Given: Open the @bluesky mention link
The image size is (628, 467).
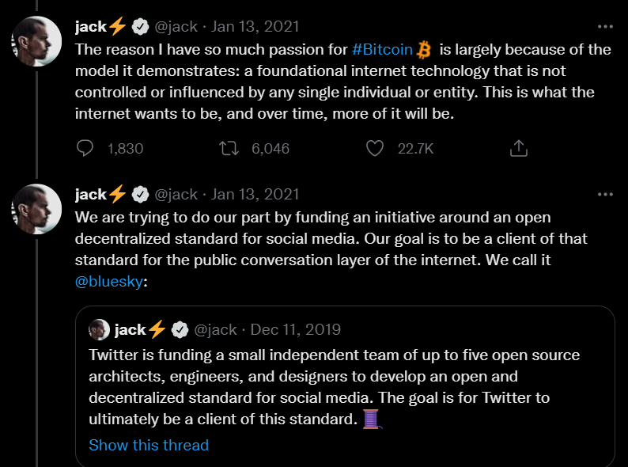Looking at the screenshot, I should point(110,282).
